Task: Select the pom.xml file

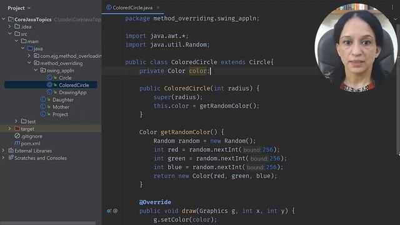Action: (x=31, y=144)
